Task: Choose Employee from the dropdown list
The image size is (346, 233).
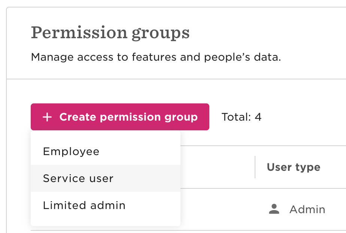Action: click(x=106, y=151)
